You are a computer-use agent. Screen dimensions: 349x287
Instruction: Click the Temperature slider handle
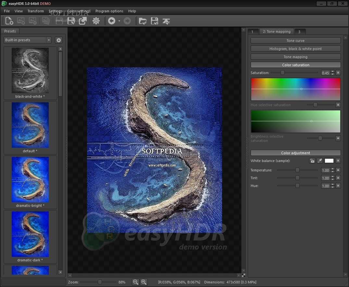[x=298, y=170]
